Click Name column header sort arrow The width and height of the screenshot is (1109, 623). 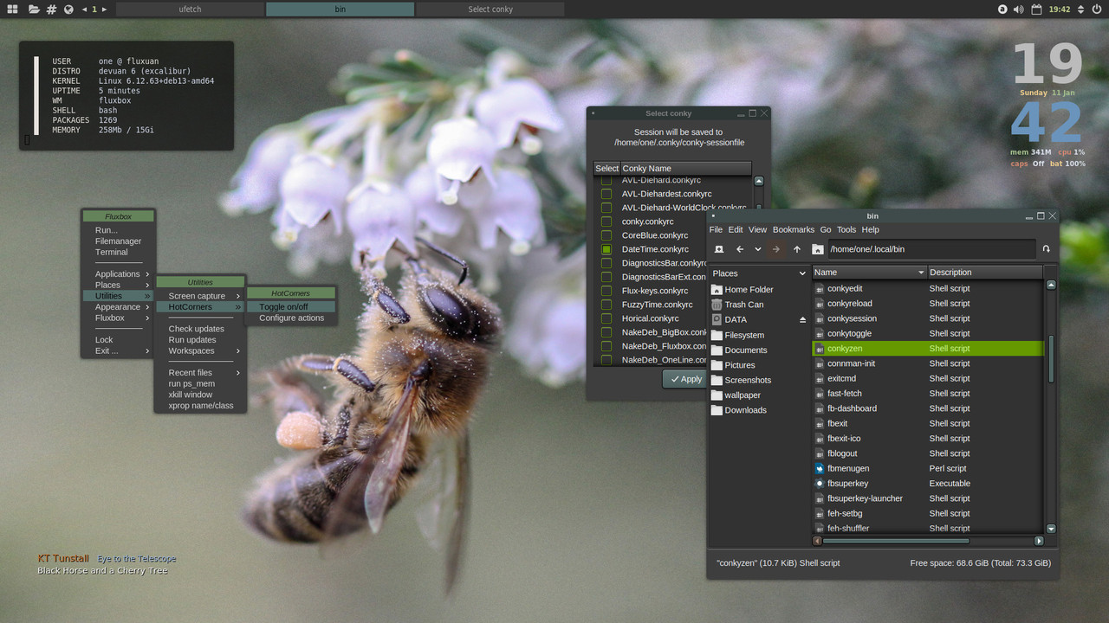click(x=920, y=273)
